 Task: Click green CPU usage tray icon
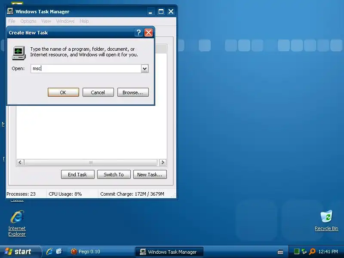[296, 252]
